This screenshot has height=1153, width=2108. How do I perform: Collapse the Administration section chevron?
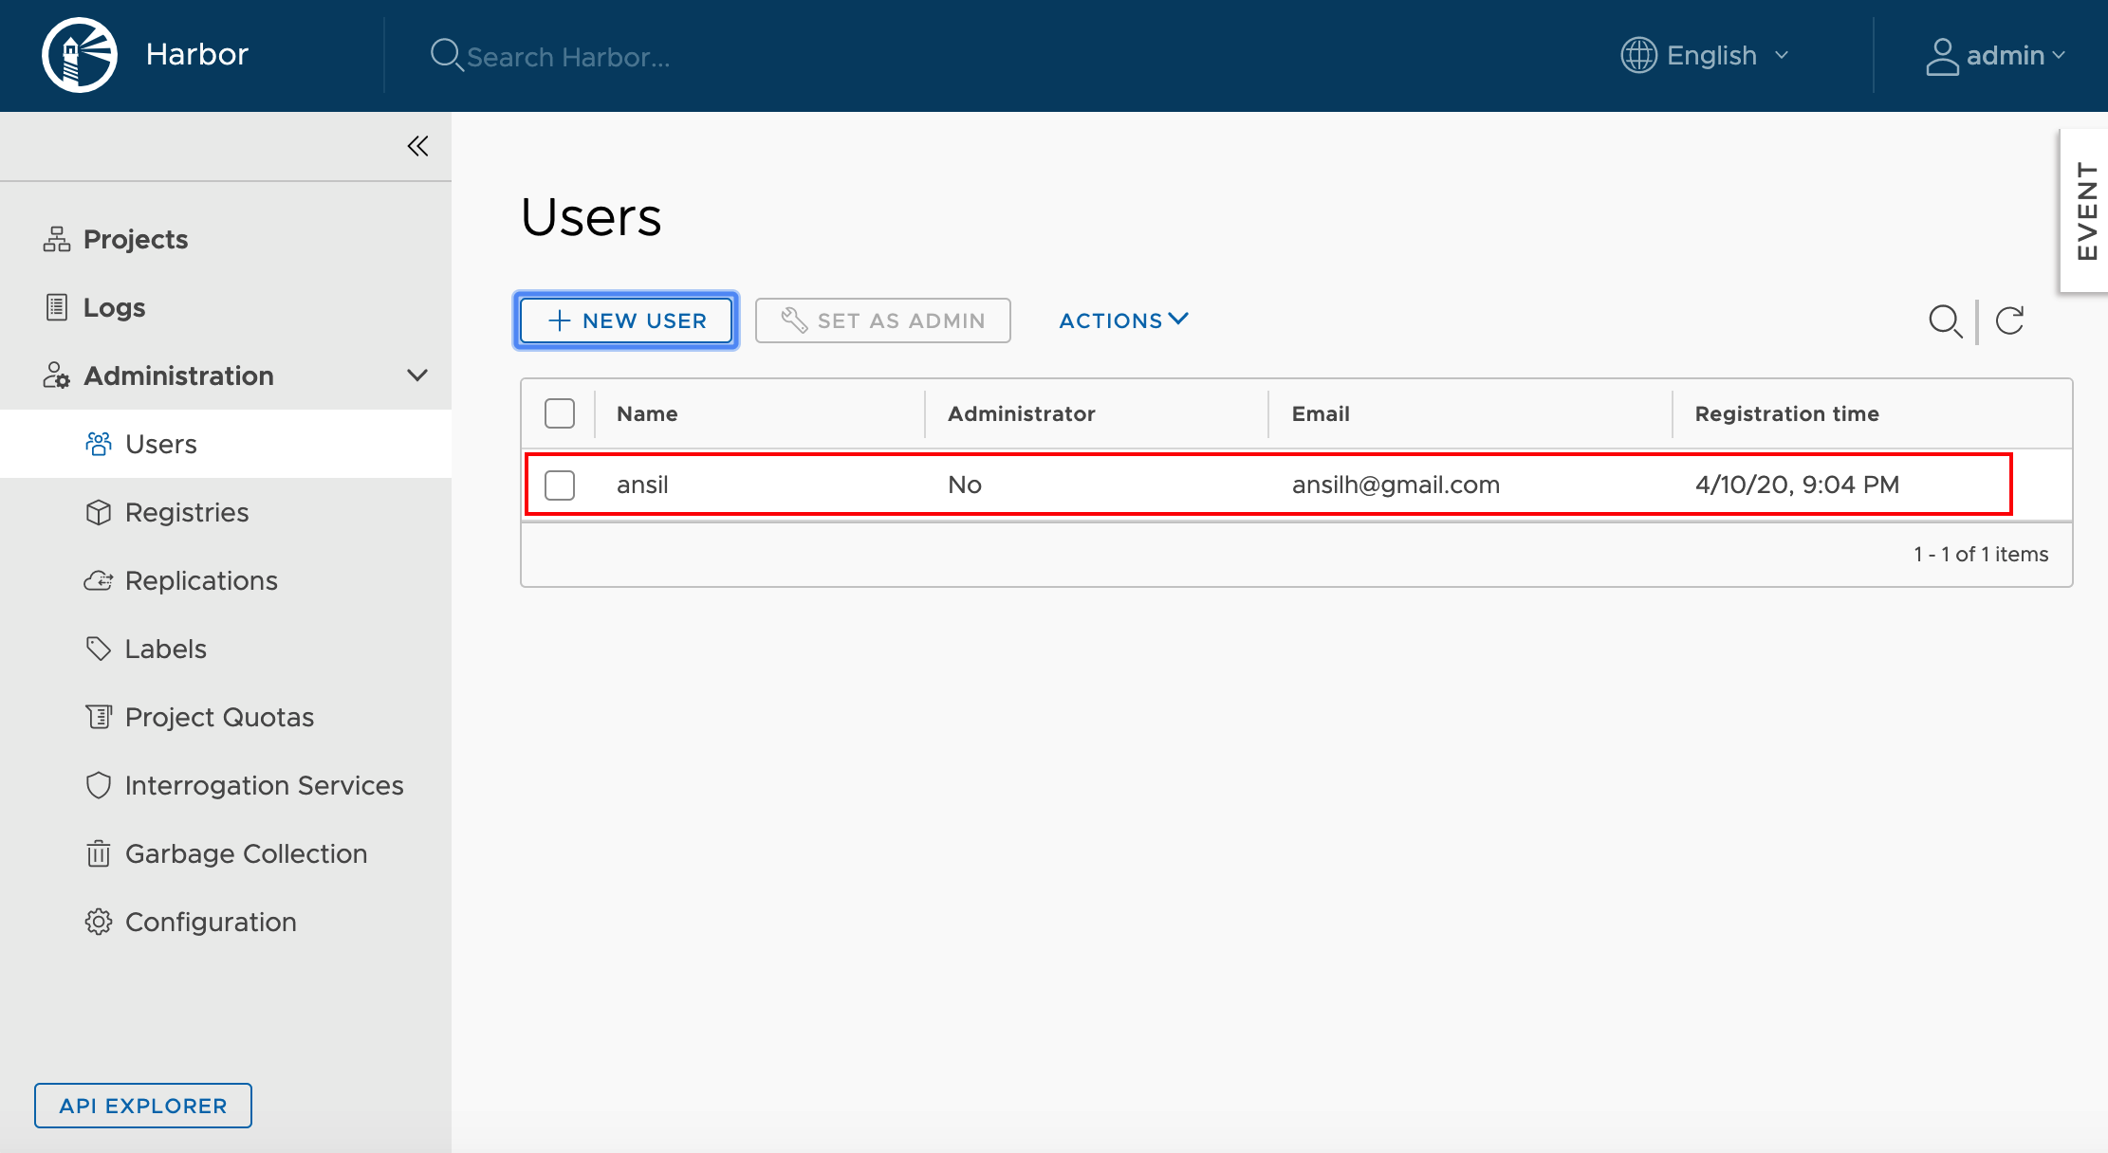pos(417,375)
